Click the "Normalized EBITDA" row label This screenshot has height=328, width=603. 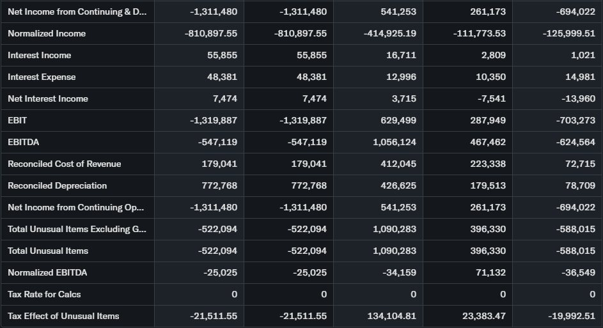tap(47, 272)
